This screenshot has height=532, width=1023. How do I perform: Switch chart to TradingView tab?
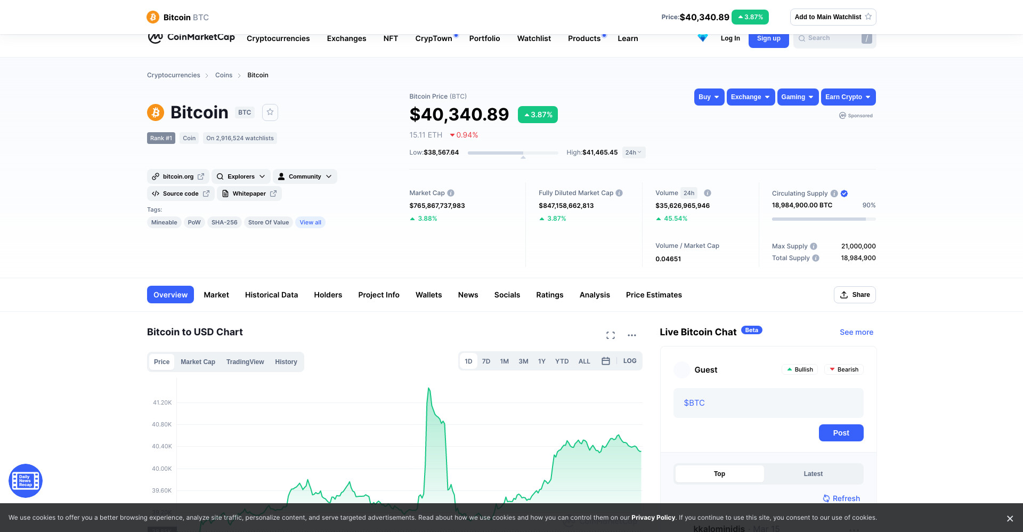[x=245, y=362]
